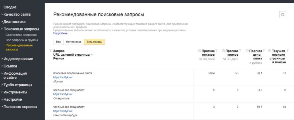Click query 'поисковое продвижение сайта'
Viewport: 294px width, 120px height.
(x=73, y=73)
